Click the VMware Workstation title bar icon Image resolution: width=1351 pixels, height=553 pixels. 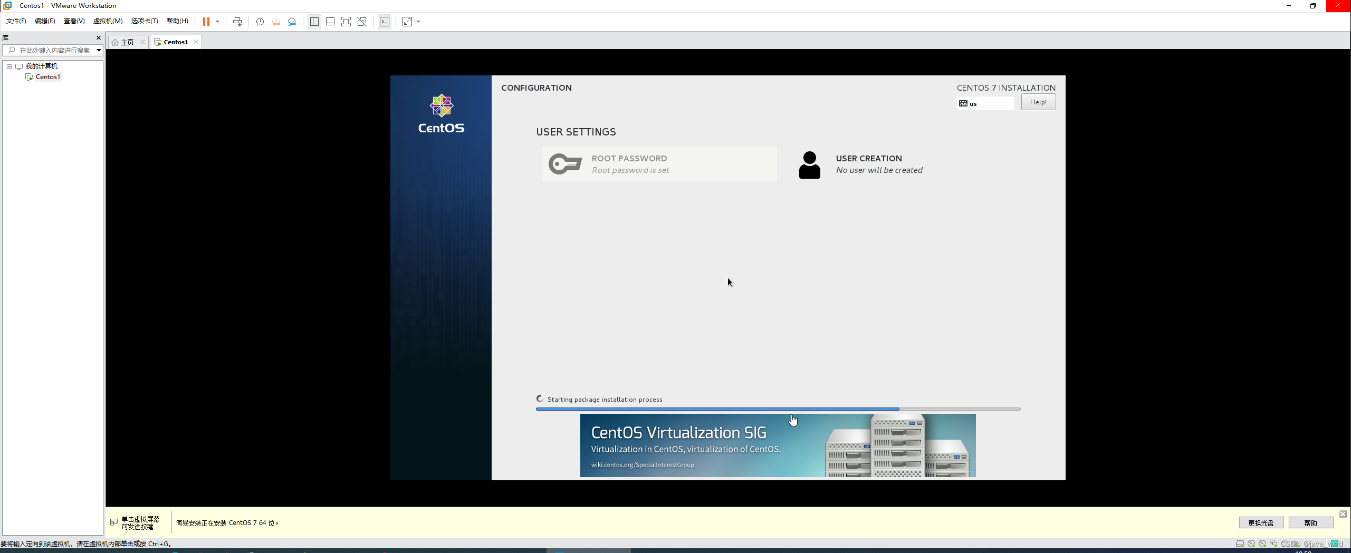pos(7,5)
